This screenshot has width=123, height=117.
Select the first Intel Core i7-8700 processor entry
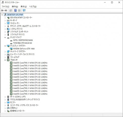(30, 63)
